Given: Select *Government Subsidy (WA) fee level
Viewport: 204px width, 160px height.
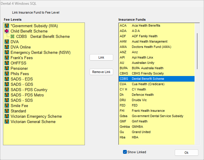Looking at the screenshot, I should click(34, 26).
